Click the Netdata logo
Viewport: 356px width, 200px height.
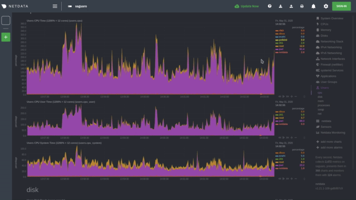tap(15, 6)
